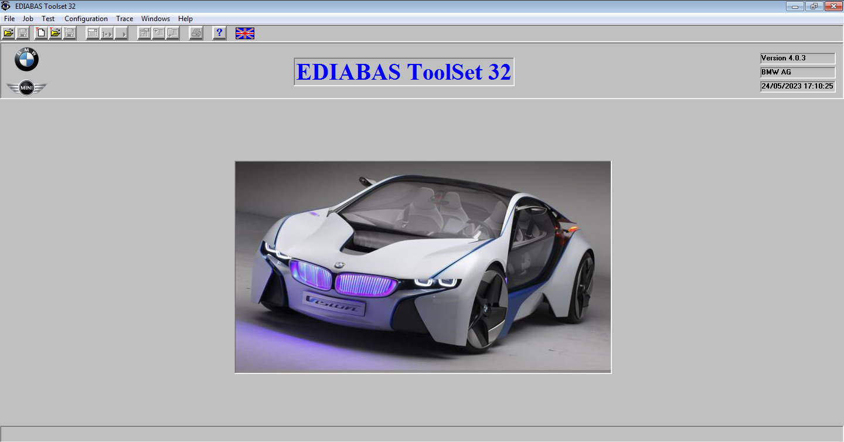
Task: Click the MINI logo
Action: [26, 89]
